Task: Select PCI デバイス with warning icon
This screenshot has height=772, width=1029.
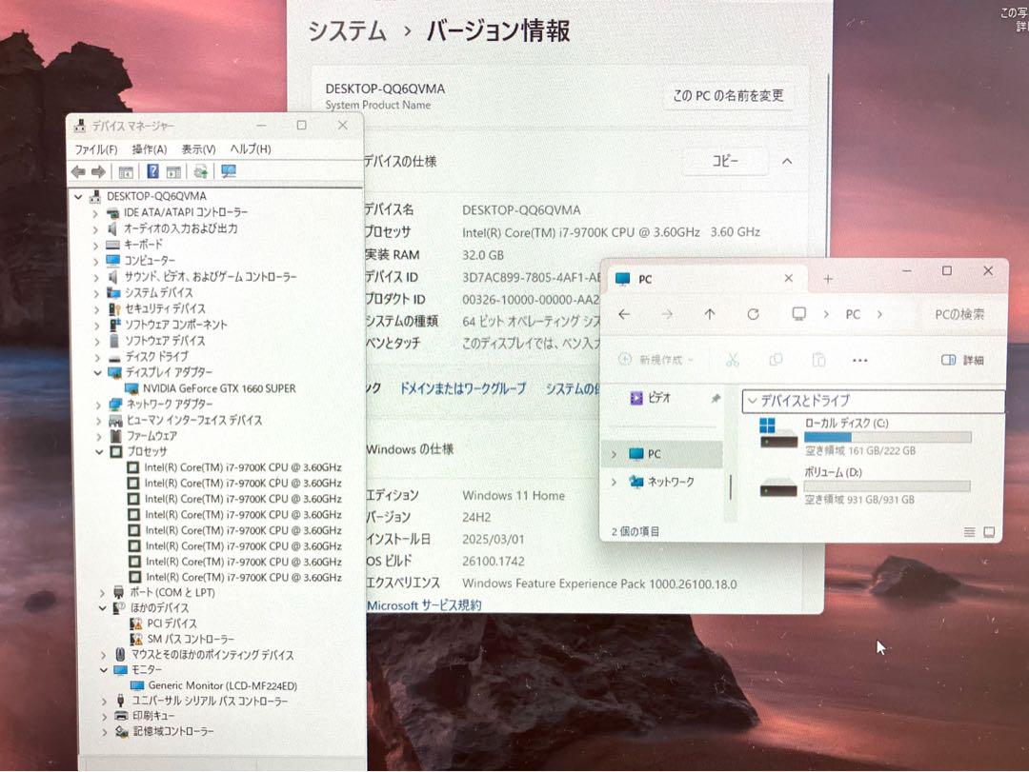Action: pyautogui.click(x=171, y=624)
